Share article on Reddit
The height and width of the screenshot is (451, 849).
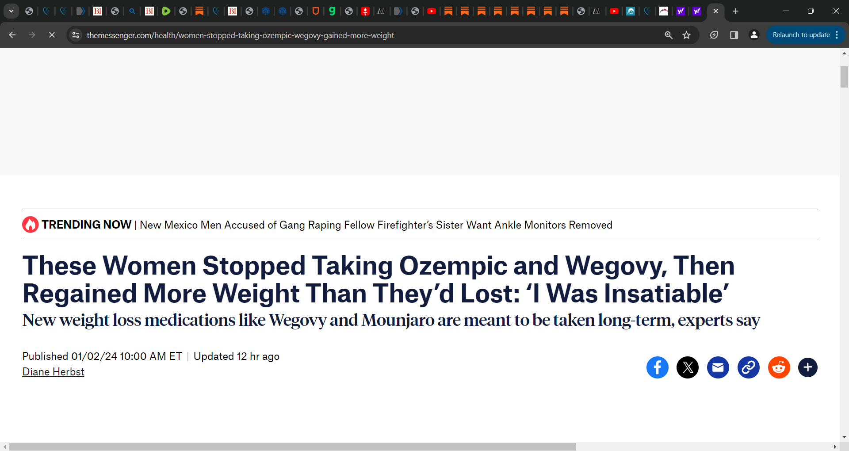[779, 367]
